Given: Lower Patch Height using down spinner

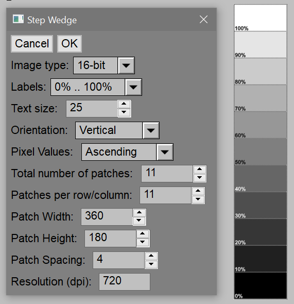Looking at the screenshot, I should click(x=143, y=243).
